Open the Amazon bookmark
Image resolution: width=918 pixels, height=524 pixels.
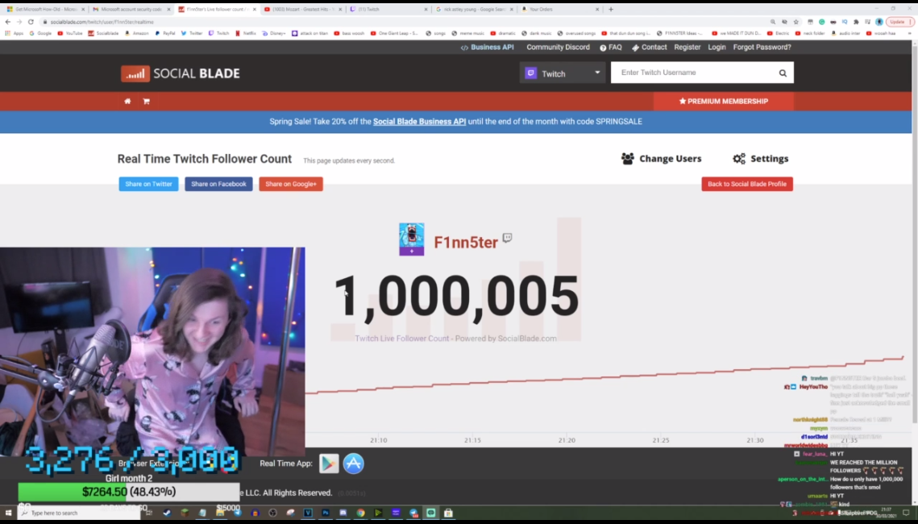[x=137, y=33]
